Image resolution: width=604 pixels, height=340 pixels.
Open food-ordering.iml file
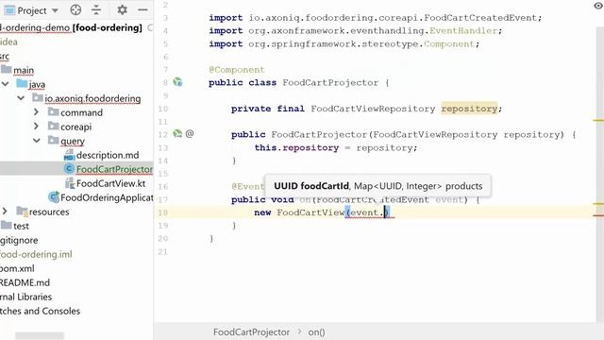(36, 254)
